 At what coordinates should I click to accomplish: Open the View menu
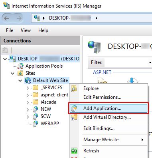[x=26, y=30]
